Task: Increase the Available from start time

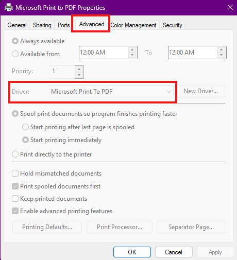Action: 132,50
